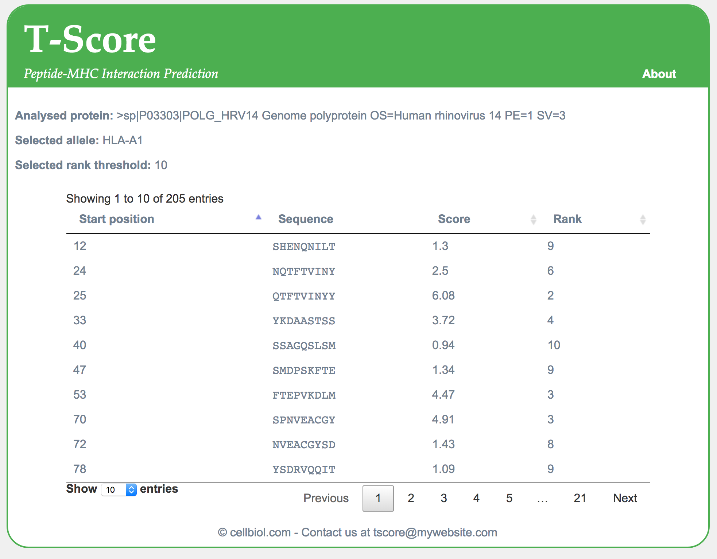Open the Show entries count dropdown
The height and width of the screenshot is (559, 717).
(119, 489)
